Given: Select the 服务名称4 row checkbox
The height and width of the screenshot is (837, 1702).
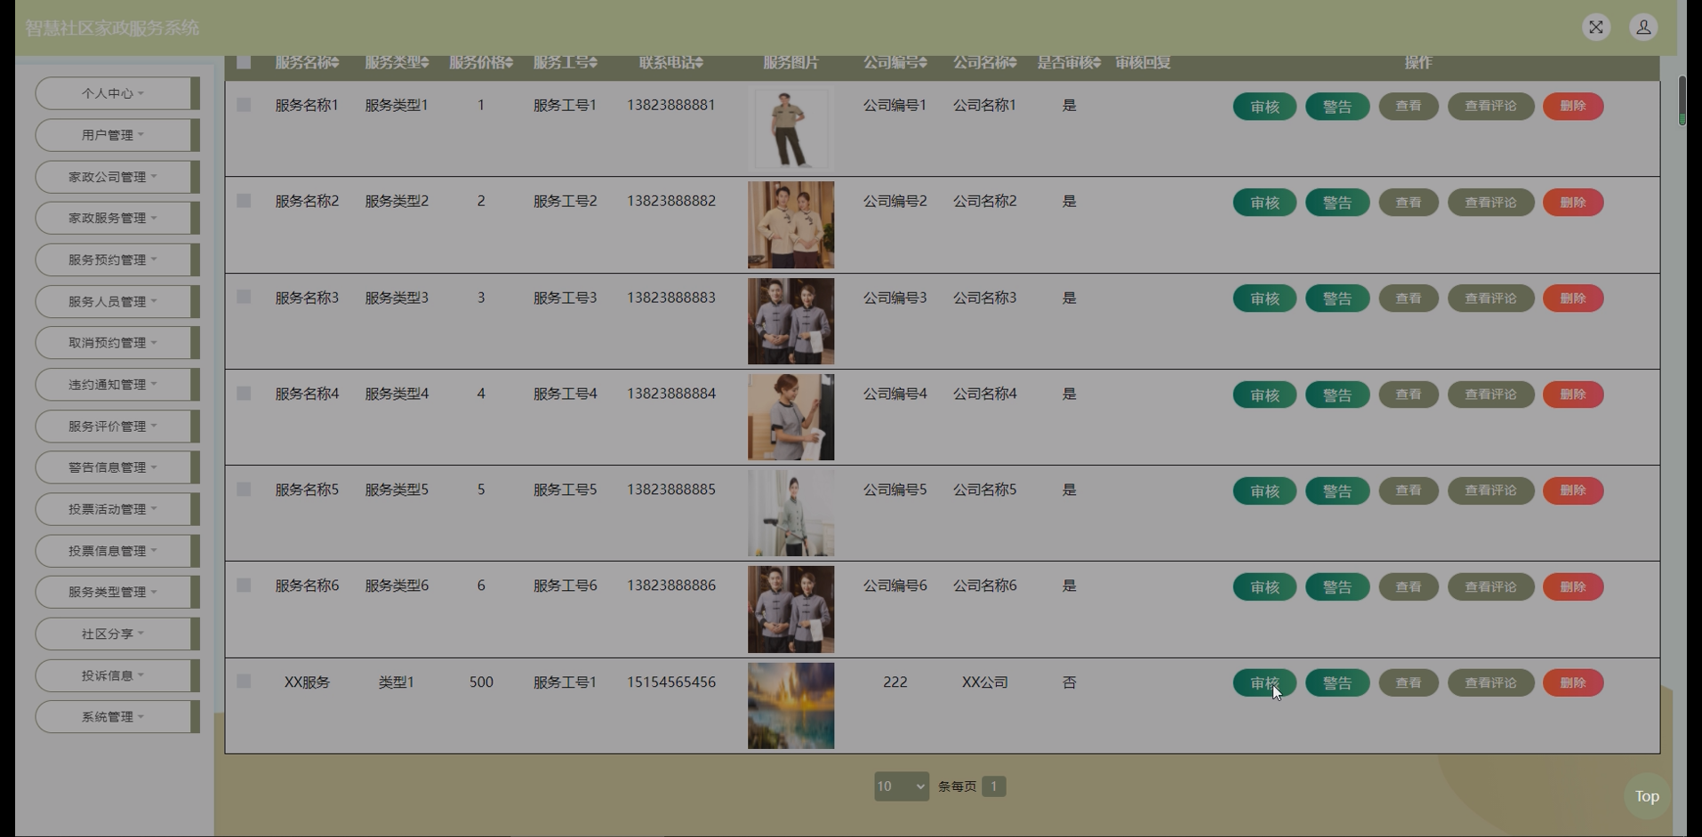Looking at the screenshot, I should (x=244, y=394).
